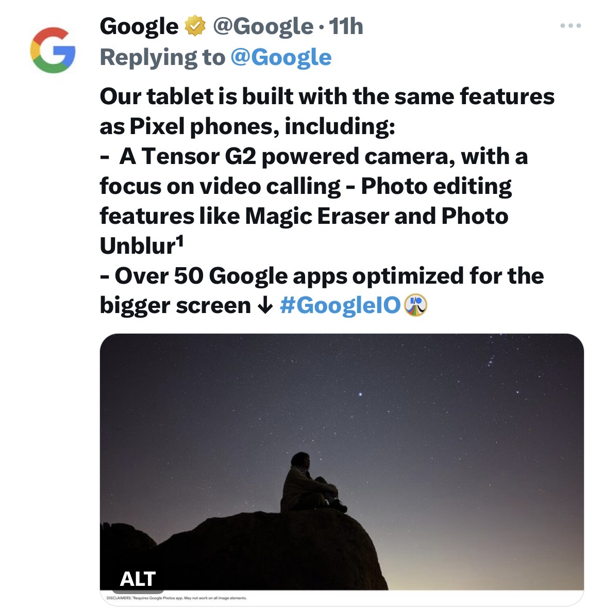
Task: Click the Google I/O hashflag emoji
Action: [415, 305]
